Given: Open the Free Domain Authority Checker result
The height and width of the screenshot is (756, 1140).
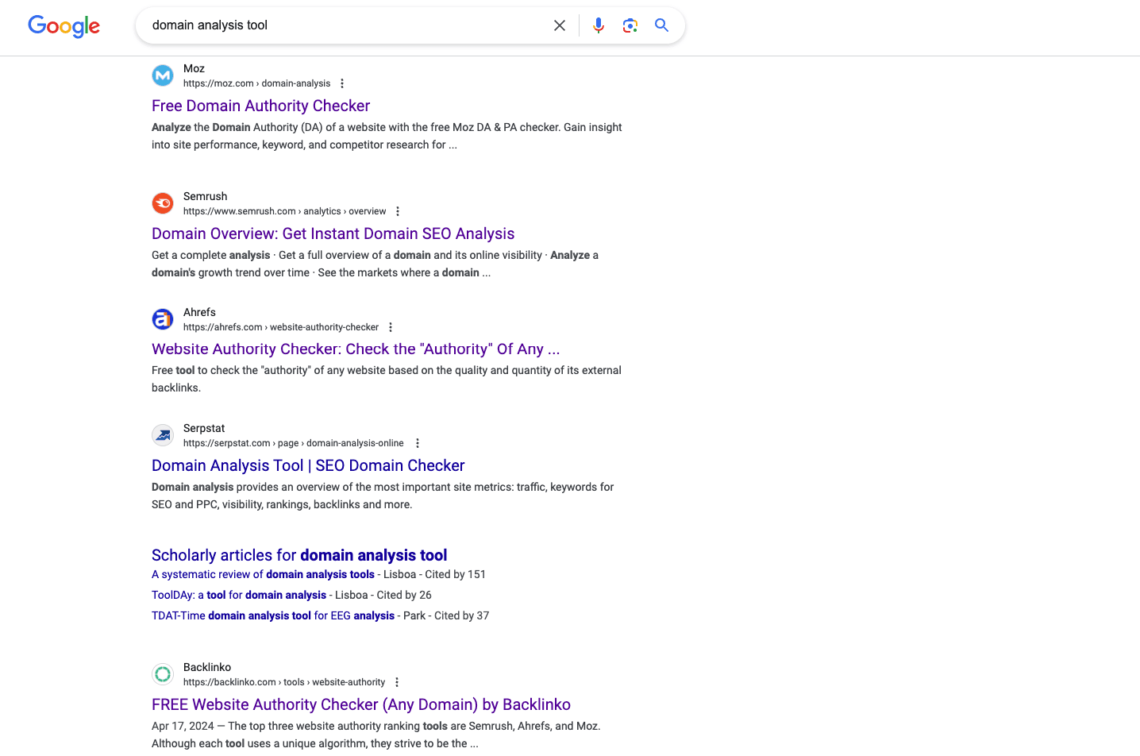Looking at the screenshot, I should point(260,105).
